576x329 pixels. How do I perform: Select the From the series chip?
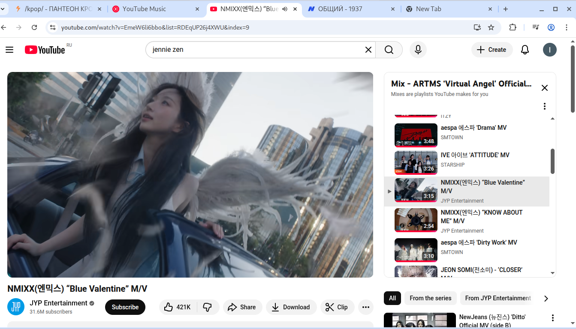click(431, 298)
